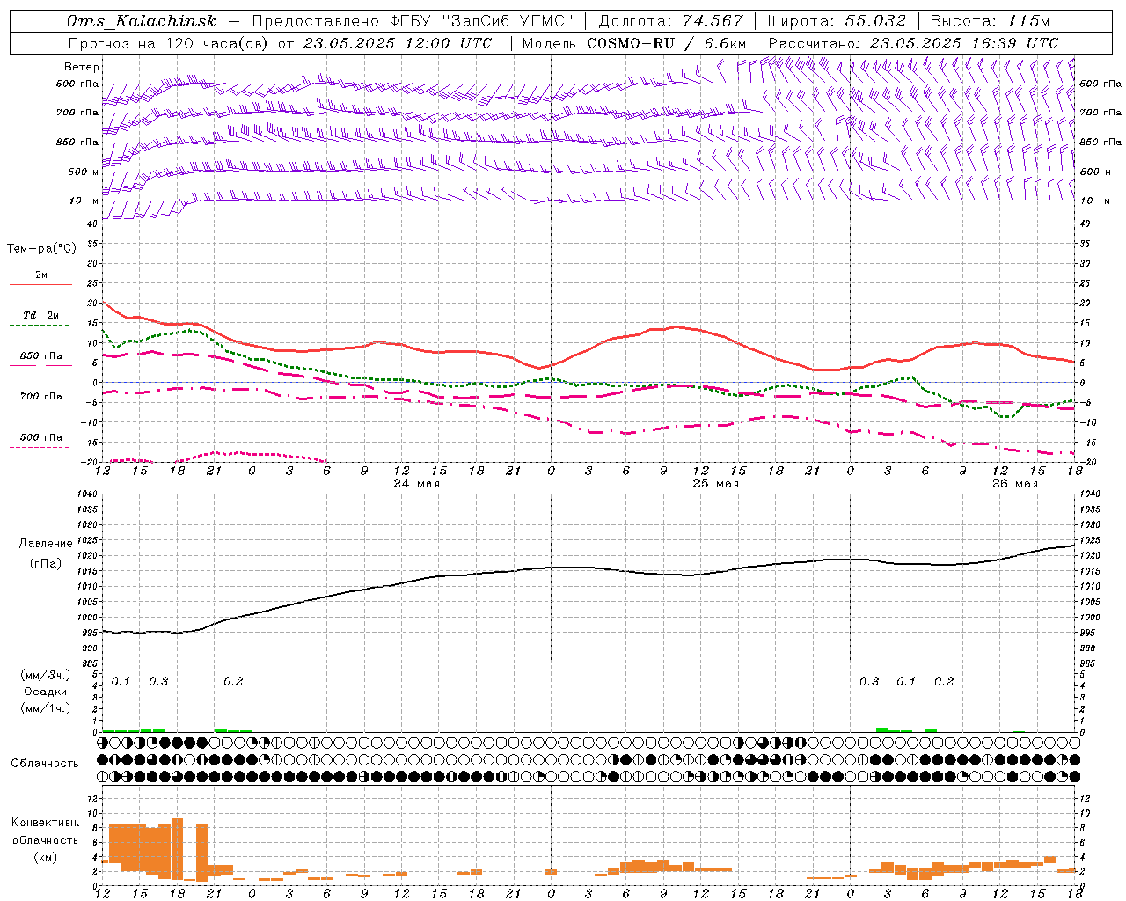Screen dimensions: 1126x901
Task: Click the "Конвективн." convective cloud label
Action: pos(45,823)
